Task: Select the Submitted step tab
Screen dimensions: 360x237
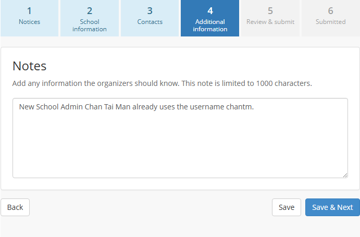Action: 331,18
